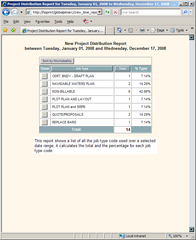Expand the PDF converter dropdown arrow
Viewport: 196px width, 240px height.
[x=91, y=22]
